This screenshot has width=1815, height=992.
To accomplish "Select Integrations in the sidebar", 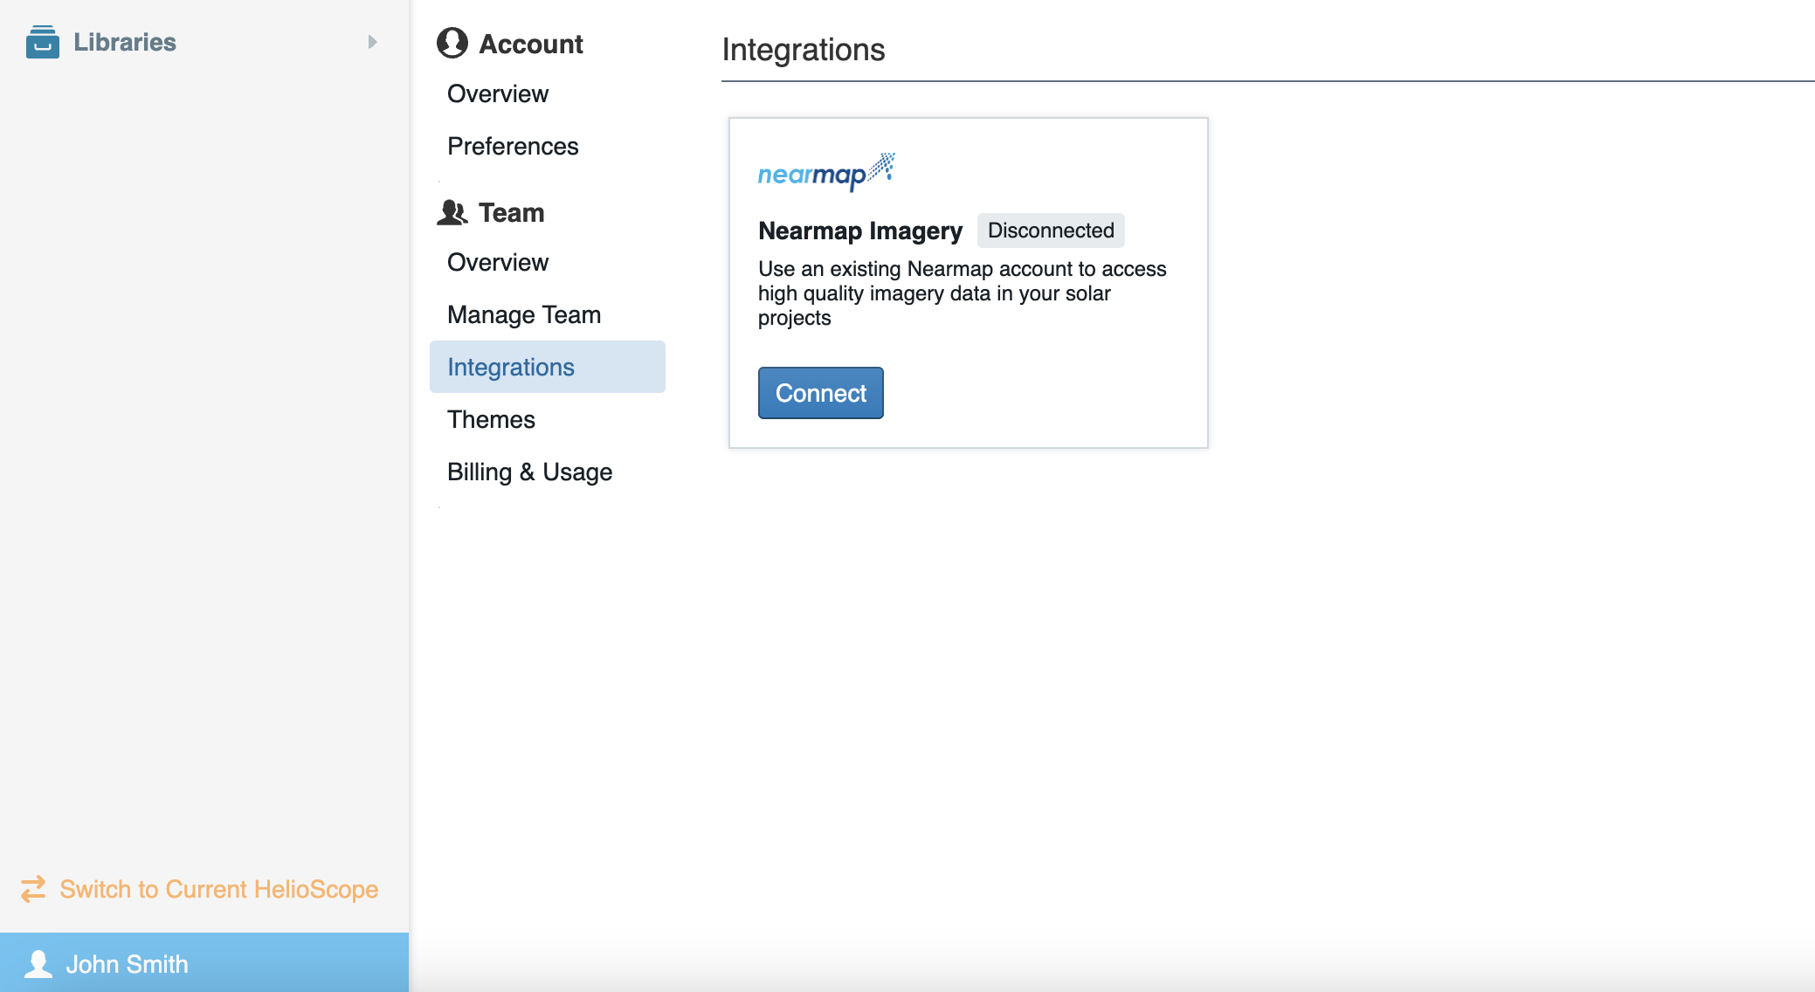I will click(x=548, y=367).
